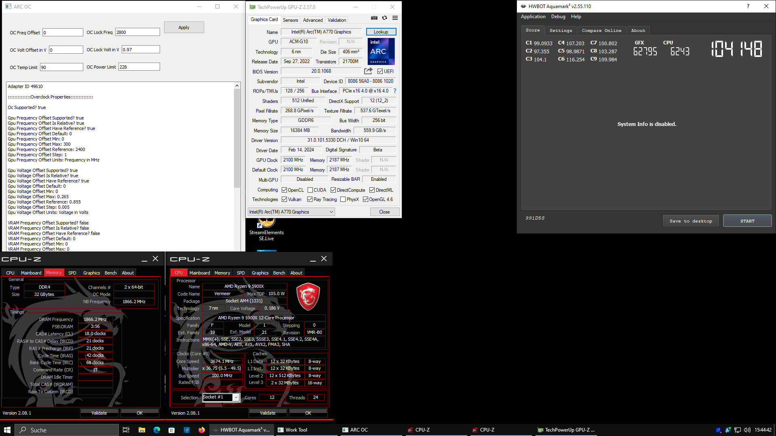Click the Apply button in ARC OC
Screen dimensions: 776x436
click(184, 27)
